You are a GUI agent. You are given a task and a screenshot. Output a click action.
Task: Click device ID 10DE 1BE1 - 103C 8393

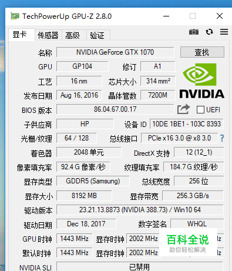point(187,124)
